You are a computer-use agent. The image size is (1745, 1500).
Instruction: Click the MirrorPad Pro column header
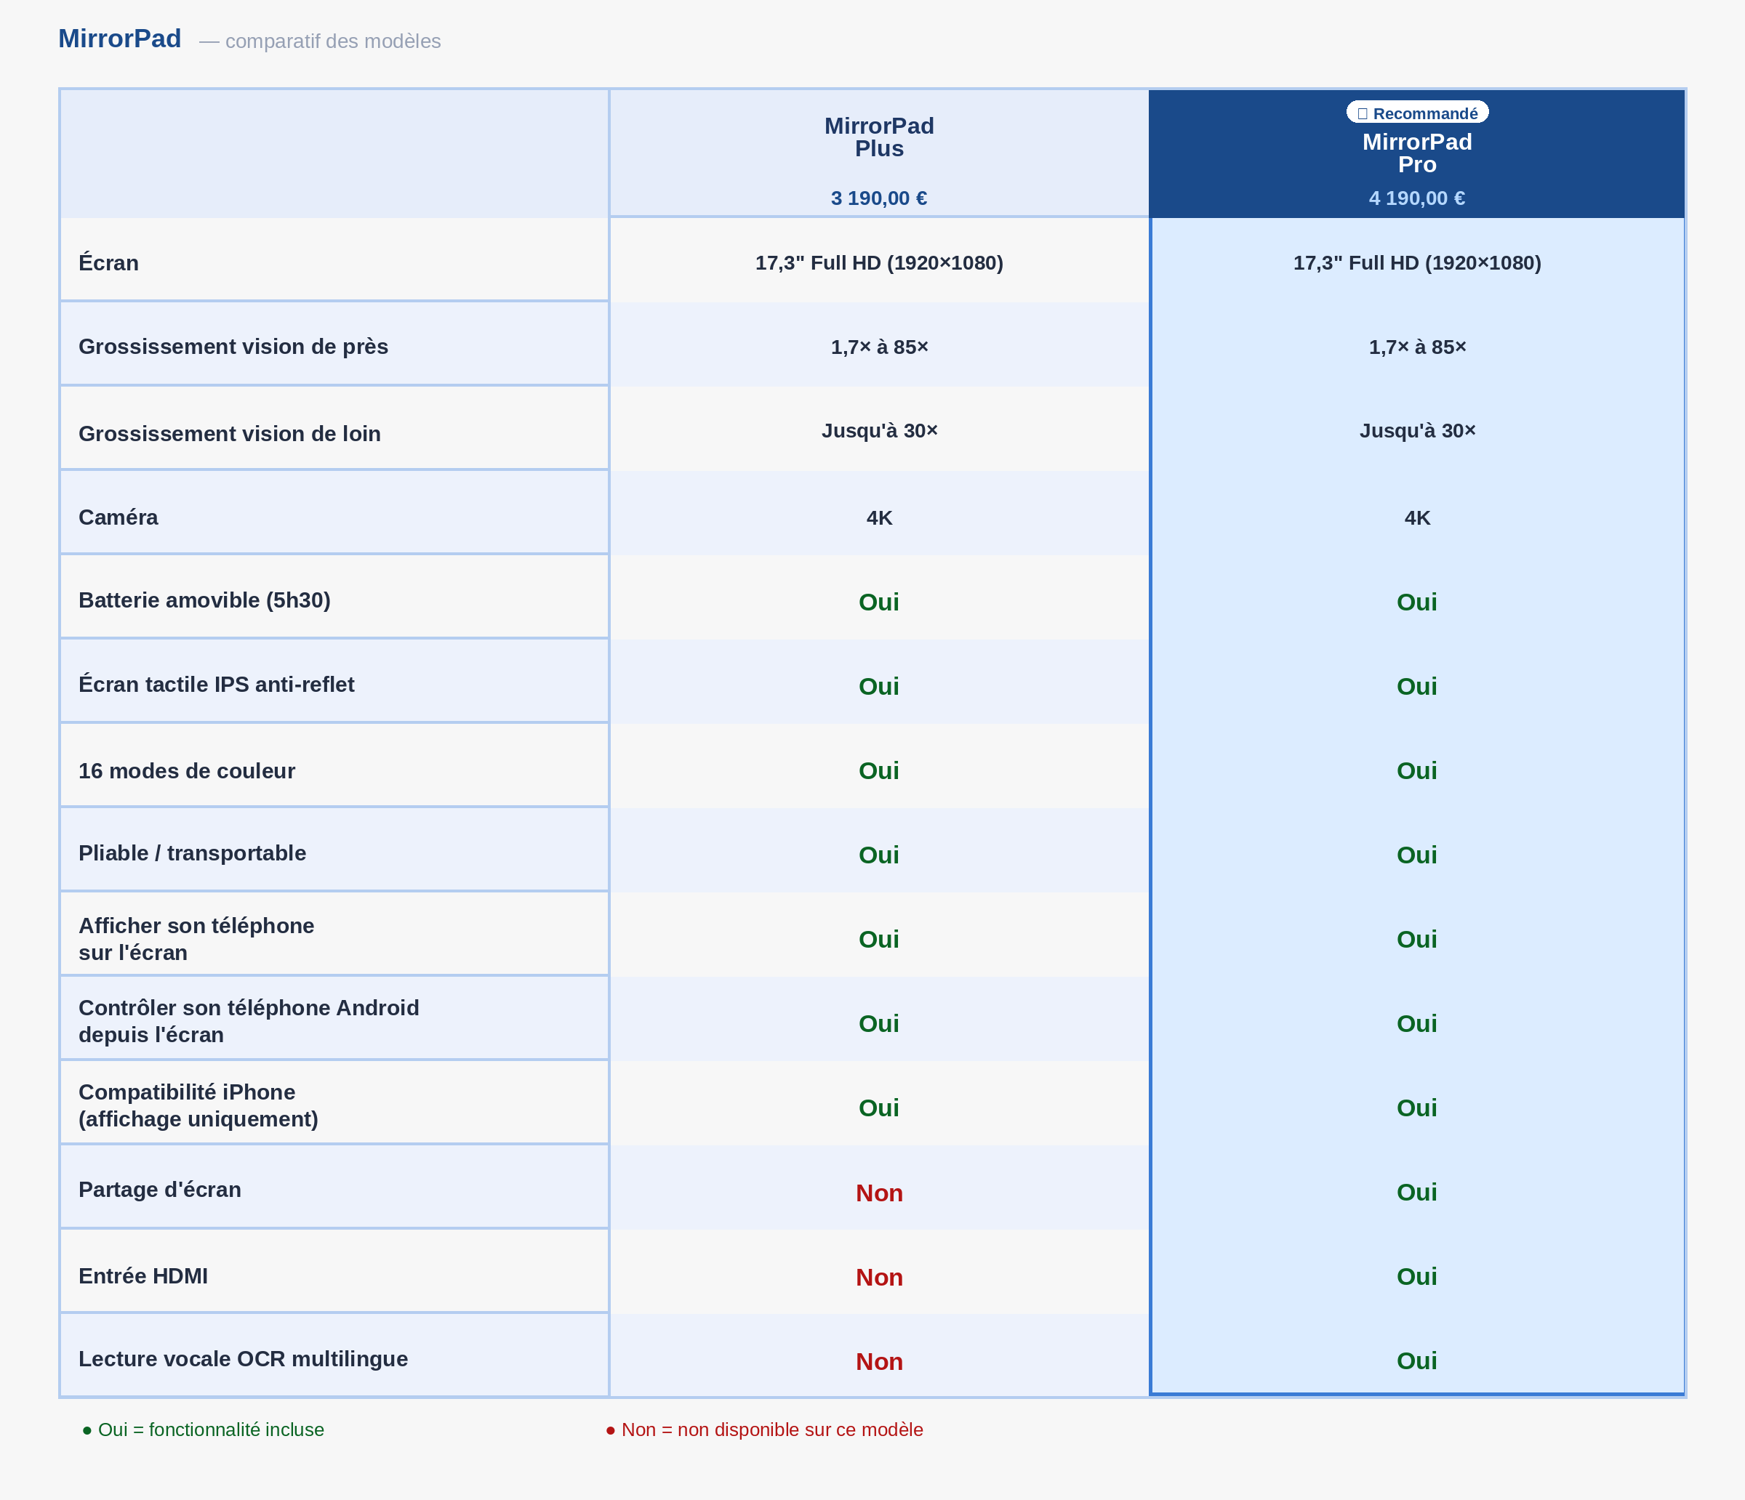[x=1416, y=153]
